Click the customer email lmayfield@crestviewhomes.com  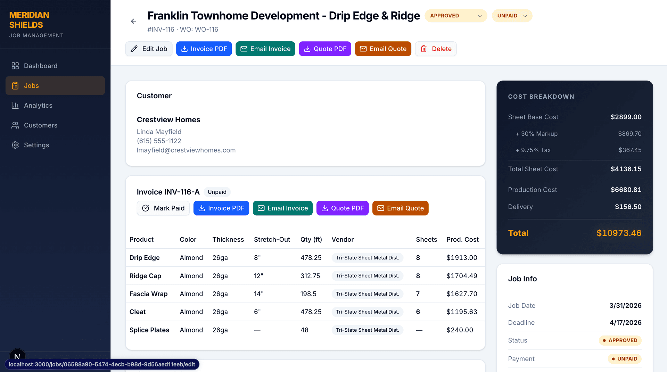pos(186,150)
